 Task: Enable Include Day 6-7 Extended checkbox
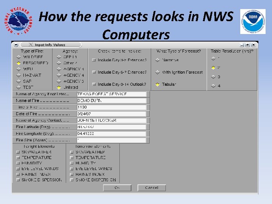[x=94, y=72]
